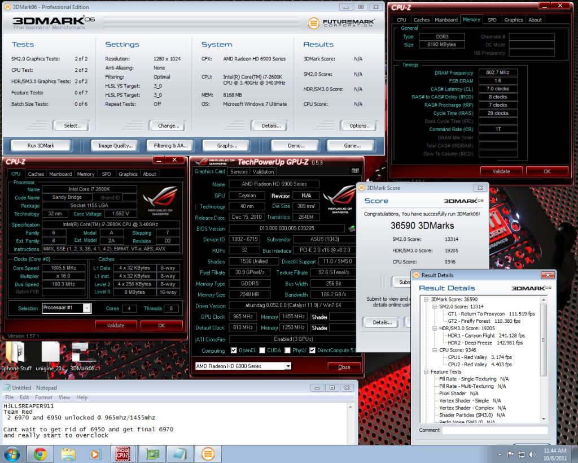
Task: Open Iphone Stuff desktop folder
Action: click(16, 356)
